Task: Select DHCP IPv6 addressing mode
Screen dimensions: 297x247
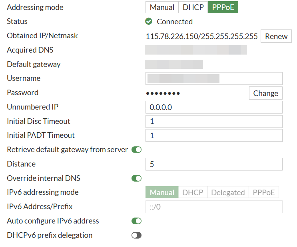Action: [193, 192]
